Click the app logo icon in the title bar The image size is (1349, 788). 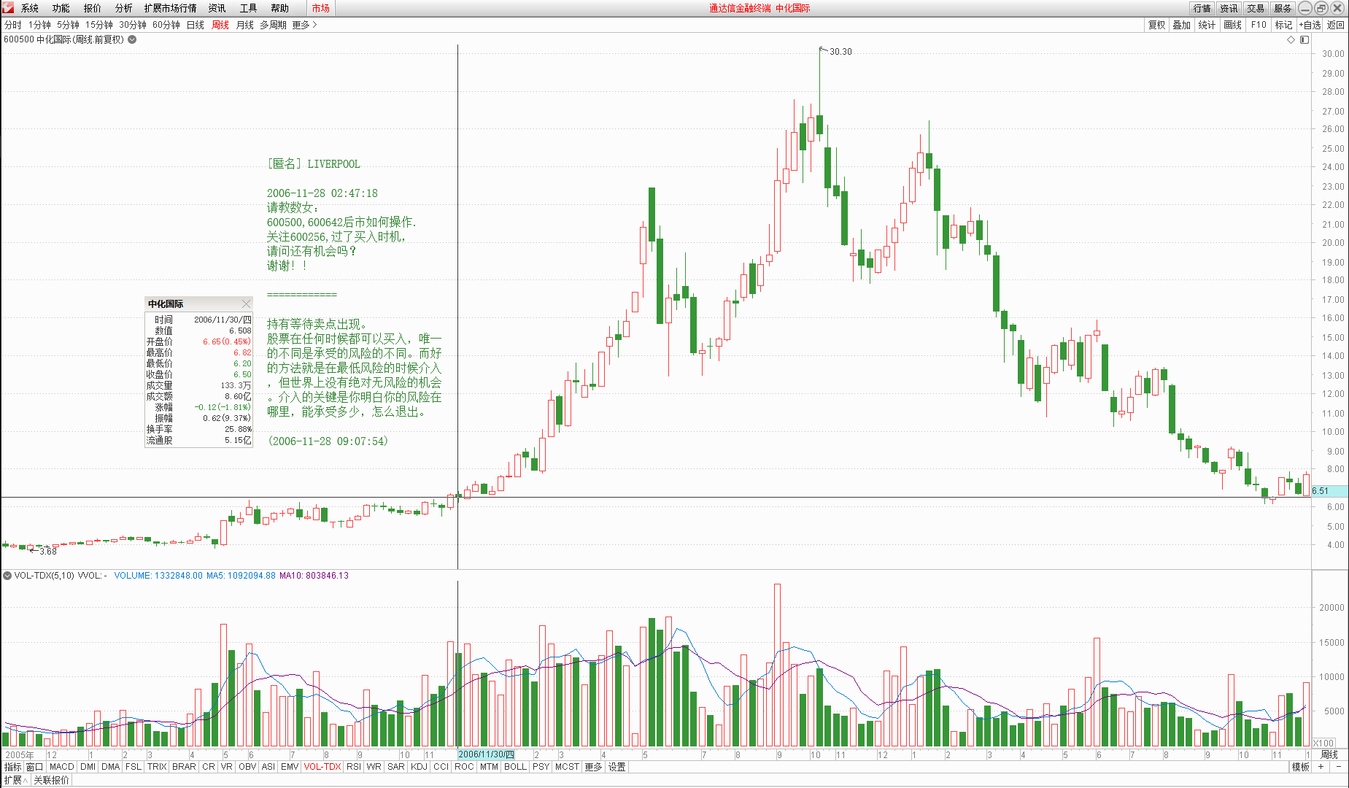(8, 8)
